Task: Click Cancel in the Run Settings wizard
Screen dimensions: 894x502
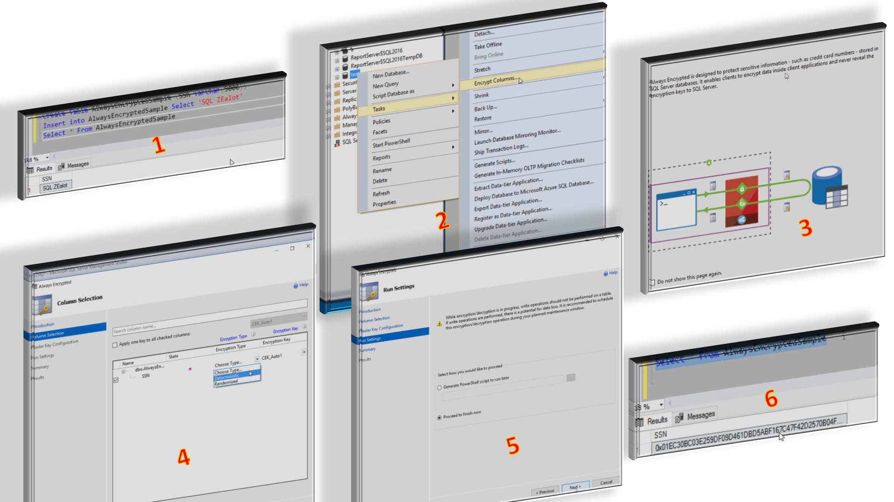Action: [x=606, y=482]
